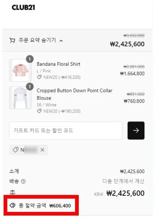Click the 총 절약 금액 ₩606,400 row
The image size is (155, 218).
coord(40,205)
